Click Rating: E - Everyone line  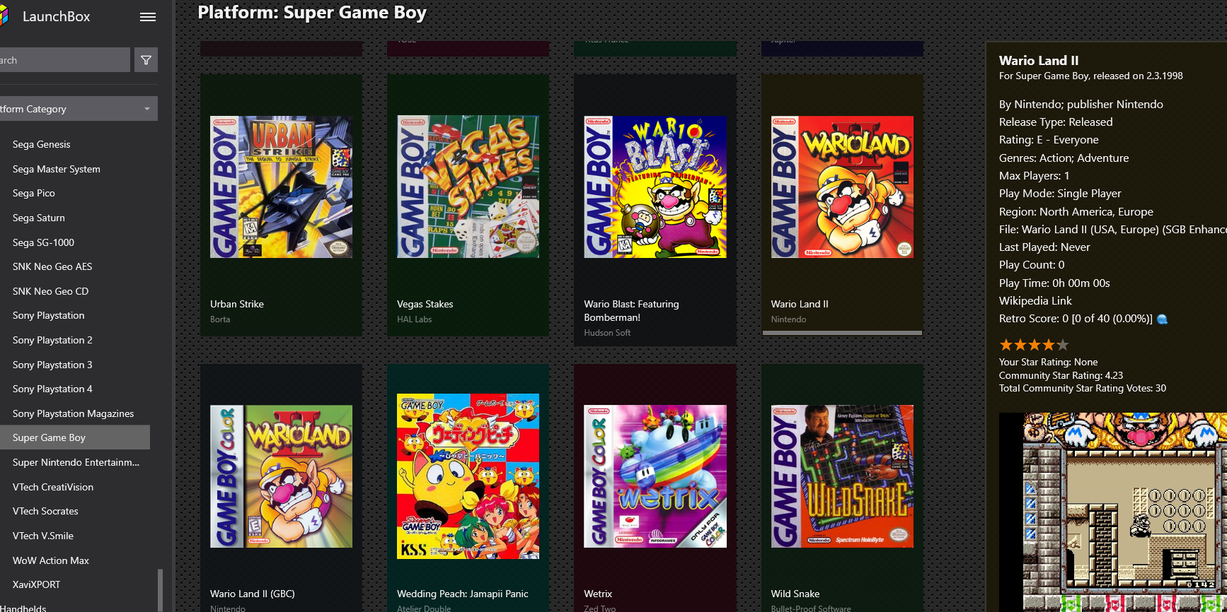(x=1049, y=139)
